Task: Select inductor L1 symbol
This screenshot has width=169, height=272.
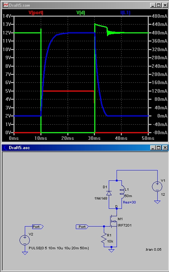Action: pos(122,192)
